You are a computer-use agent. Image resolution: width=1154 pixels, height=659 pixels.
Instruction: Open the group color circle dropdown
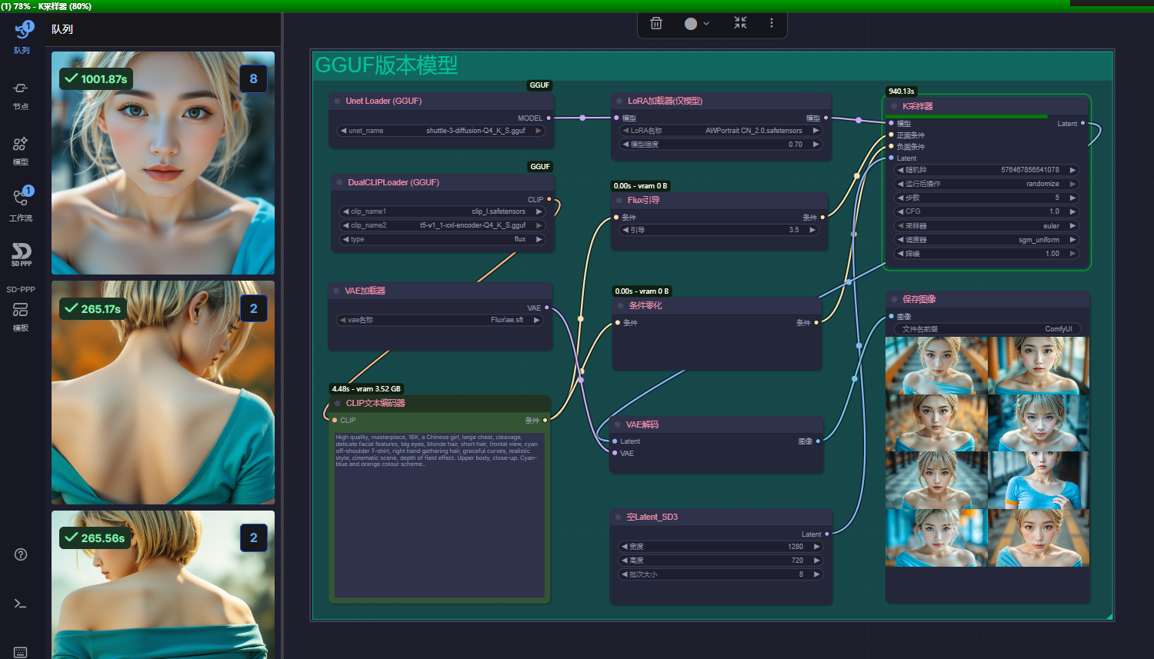point(696,24)
